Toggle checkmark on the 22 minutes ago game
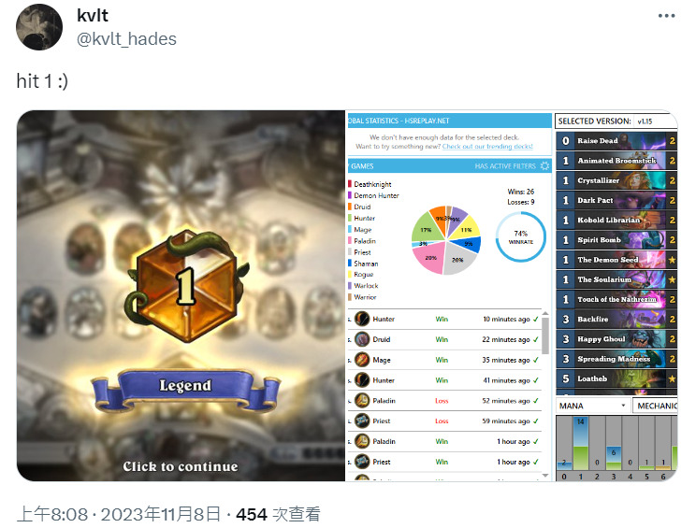 coord(536,339)
